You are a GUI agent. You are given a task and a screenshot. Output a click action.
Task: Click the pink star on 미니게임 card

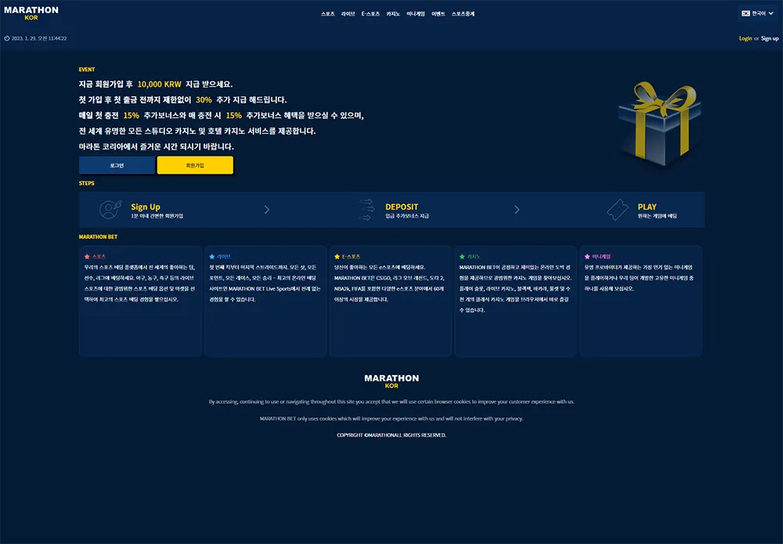[x=587, y=257]
